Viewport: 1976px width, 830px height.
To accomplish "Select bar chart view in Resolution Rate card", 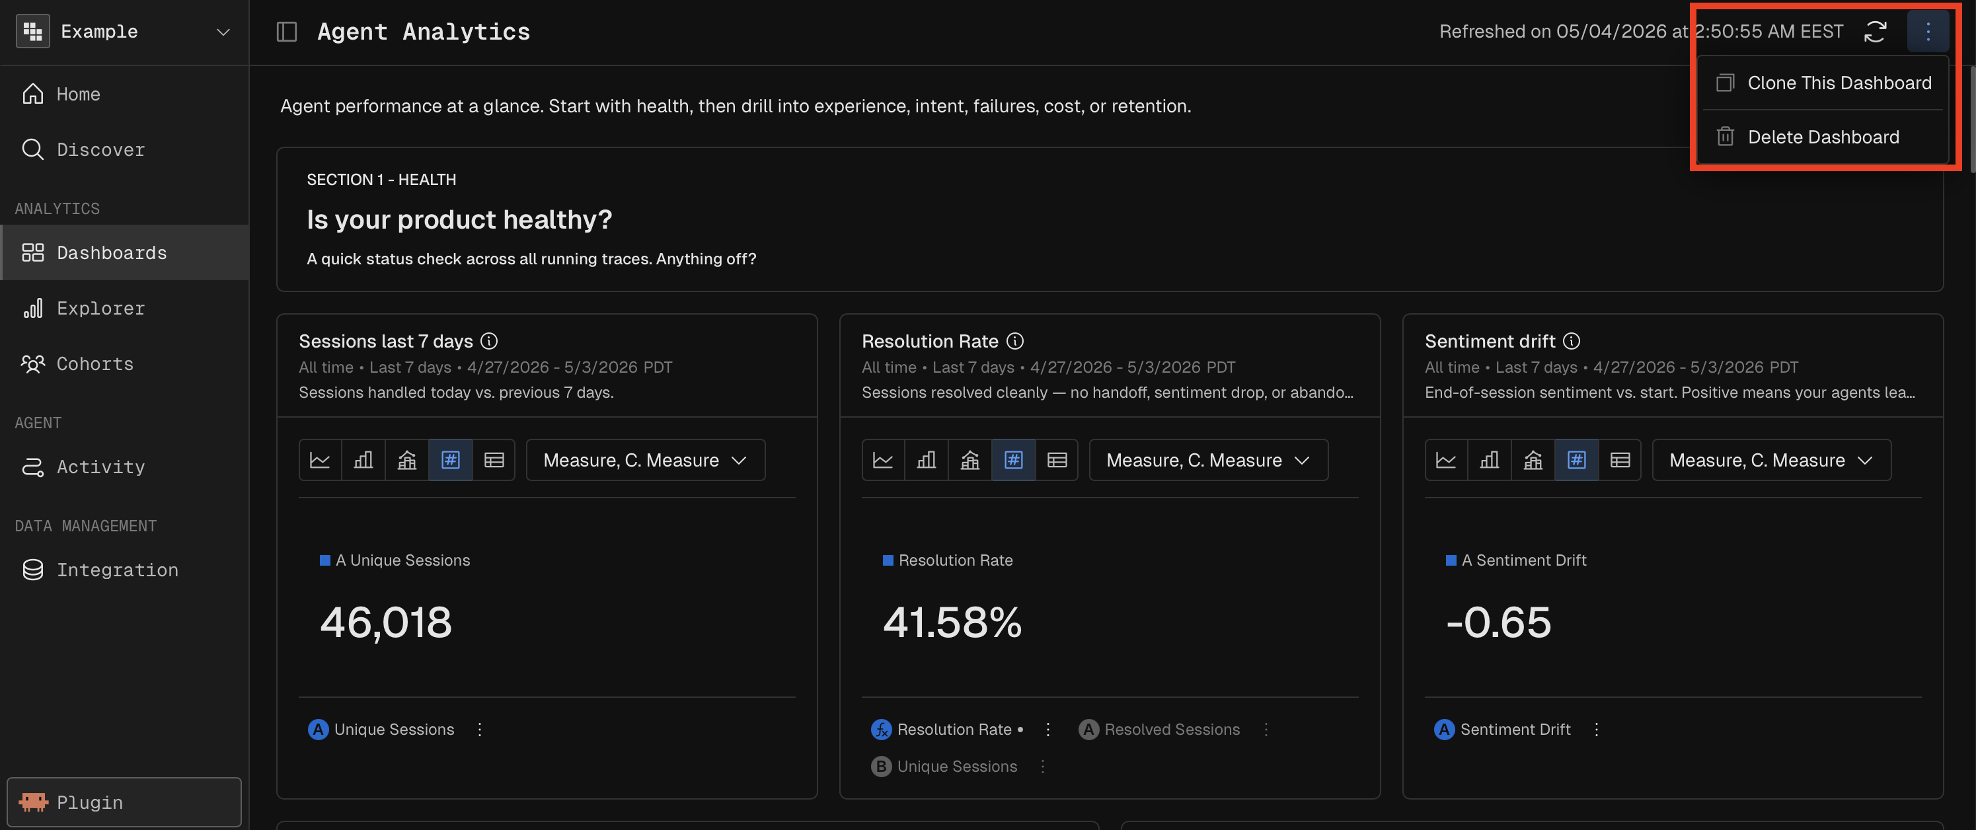I will tap(926, 460).
